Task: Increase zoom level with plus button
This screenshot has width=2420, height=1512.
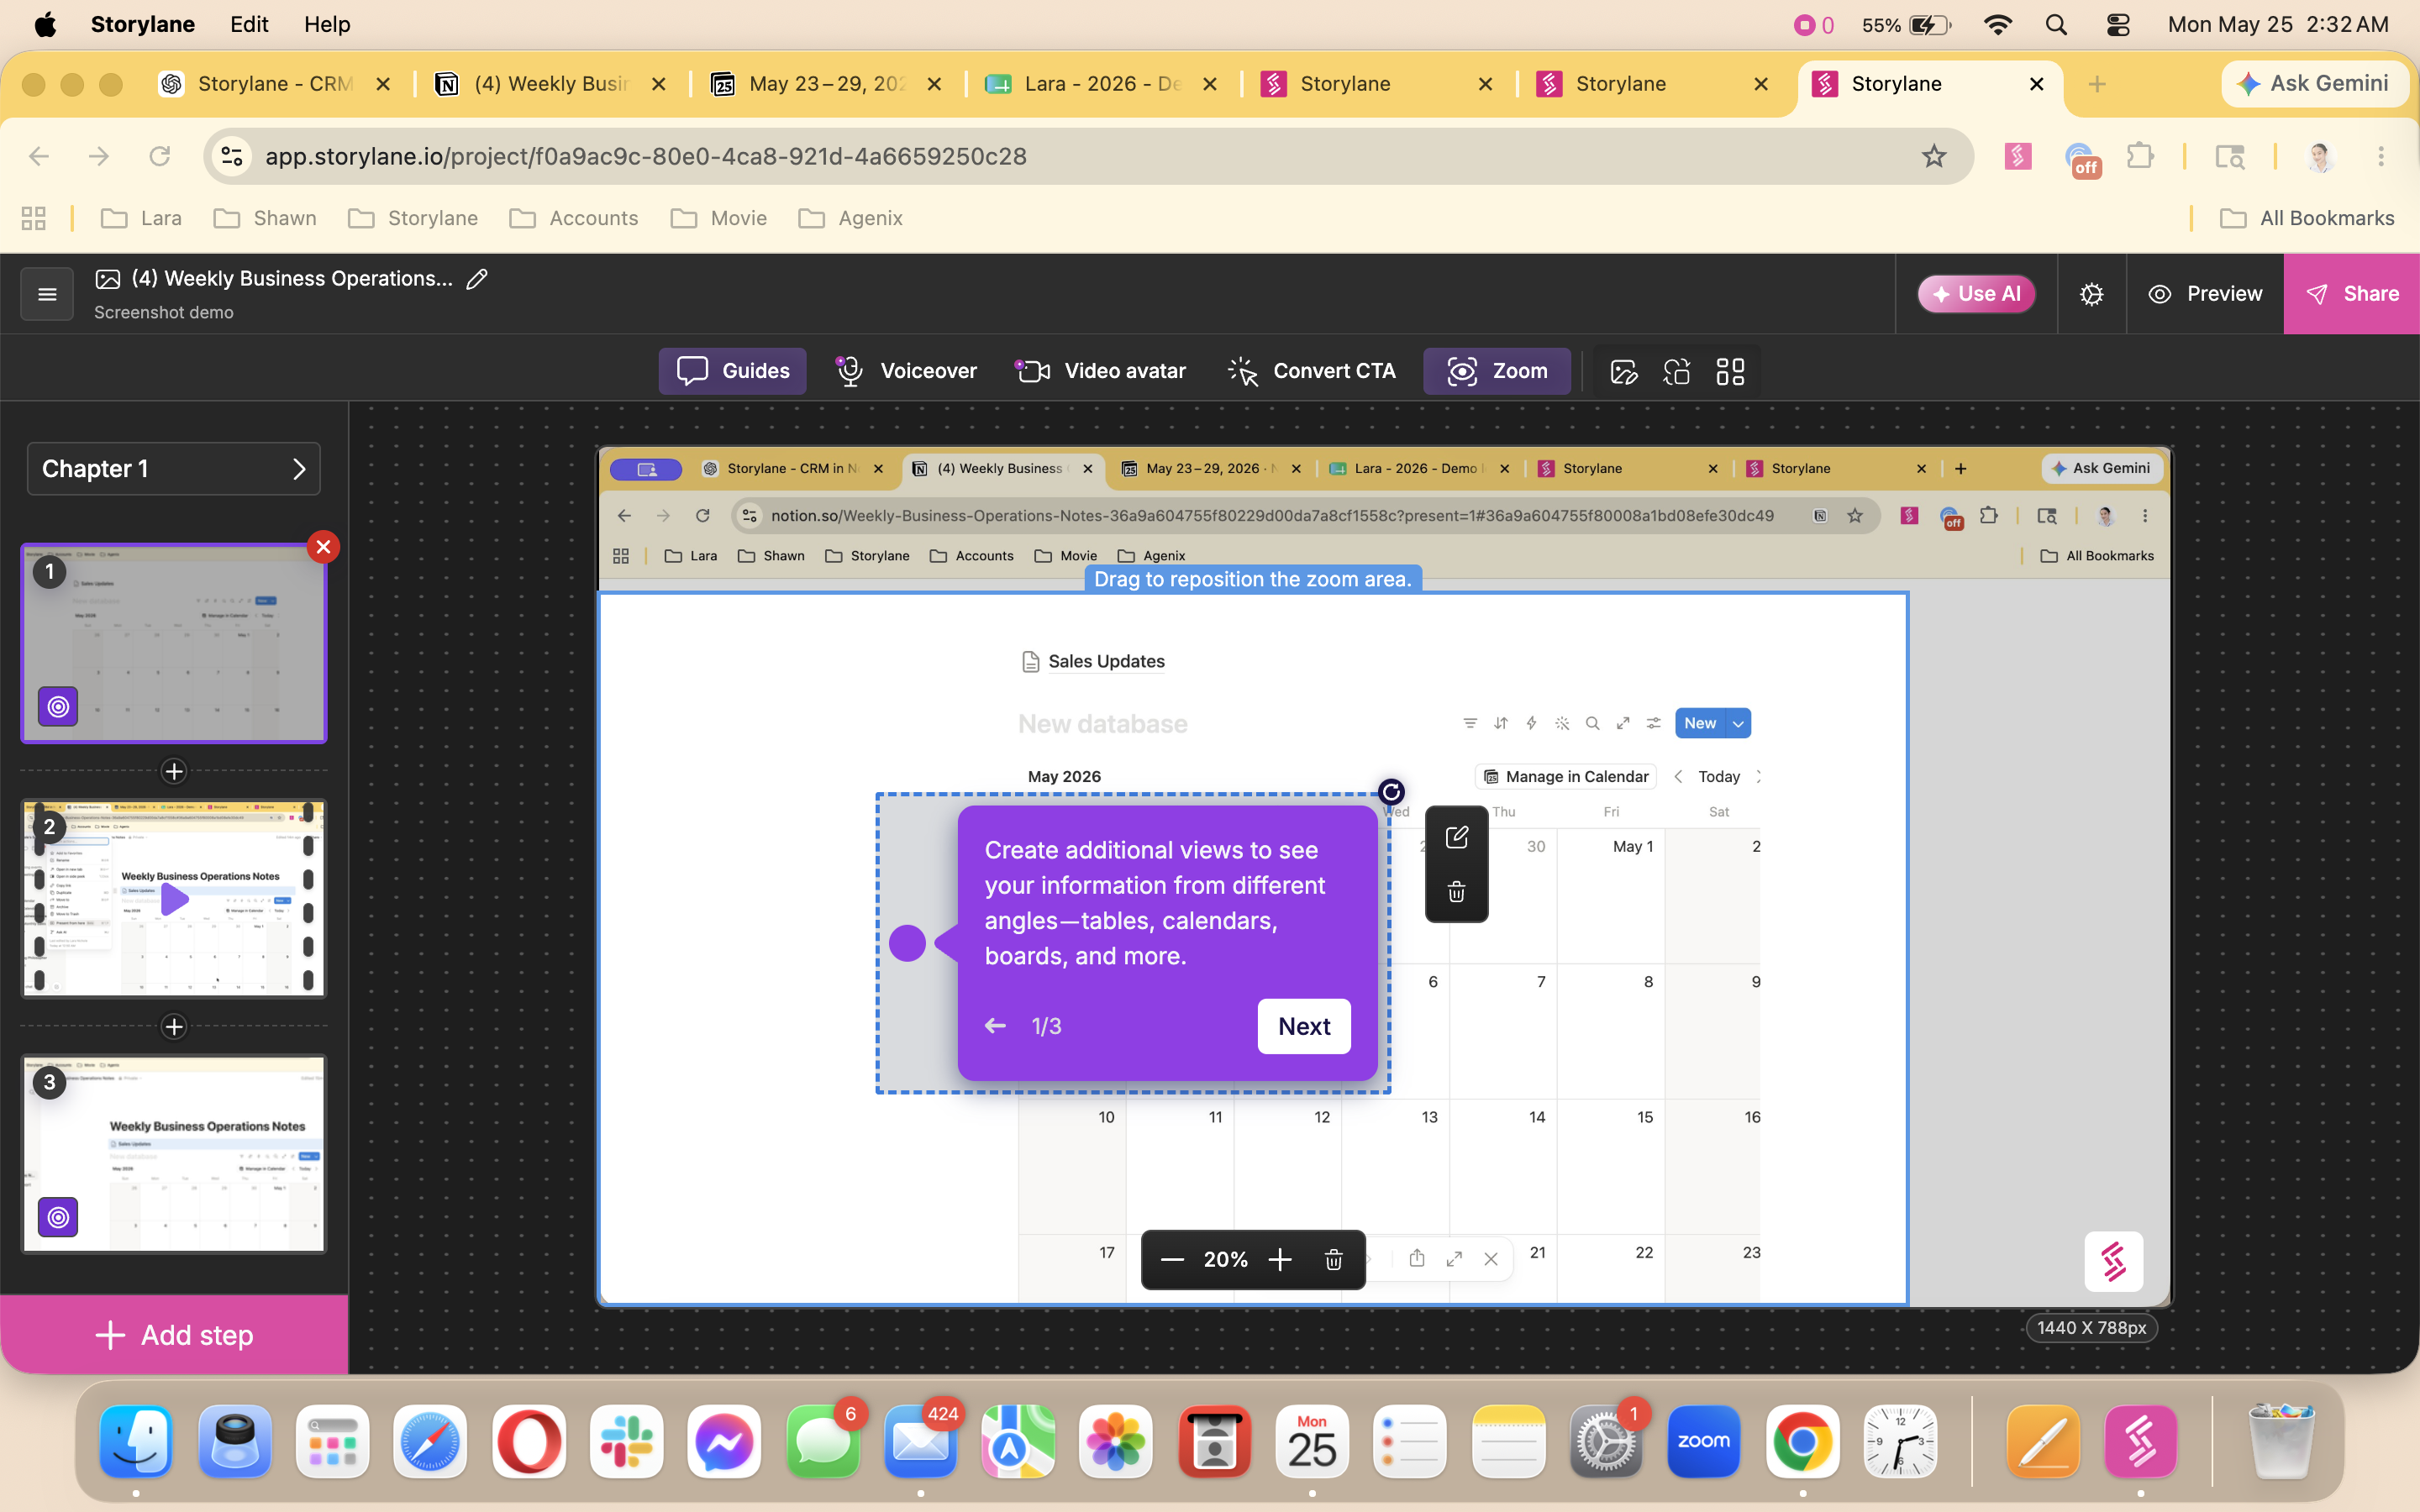Action: pyautogui.click(x=1280, y=1260)
